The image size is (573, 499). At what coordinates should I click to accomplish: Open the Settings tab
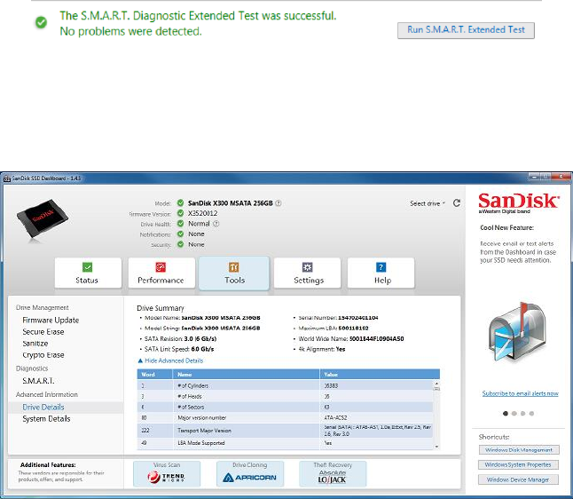tap(307, 273)
